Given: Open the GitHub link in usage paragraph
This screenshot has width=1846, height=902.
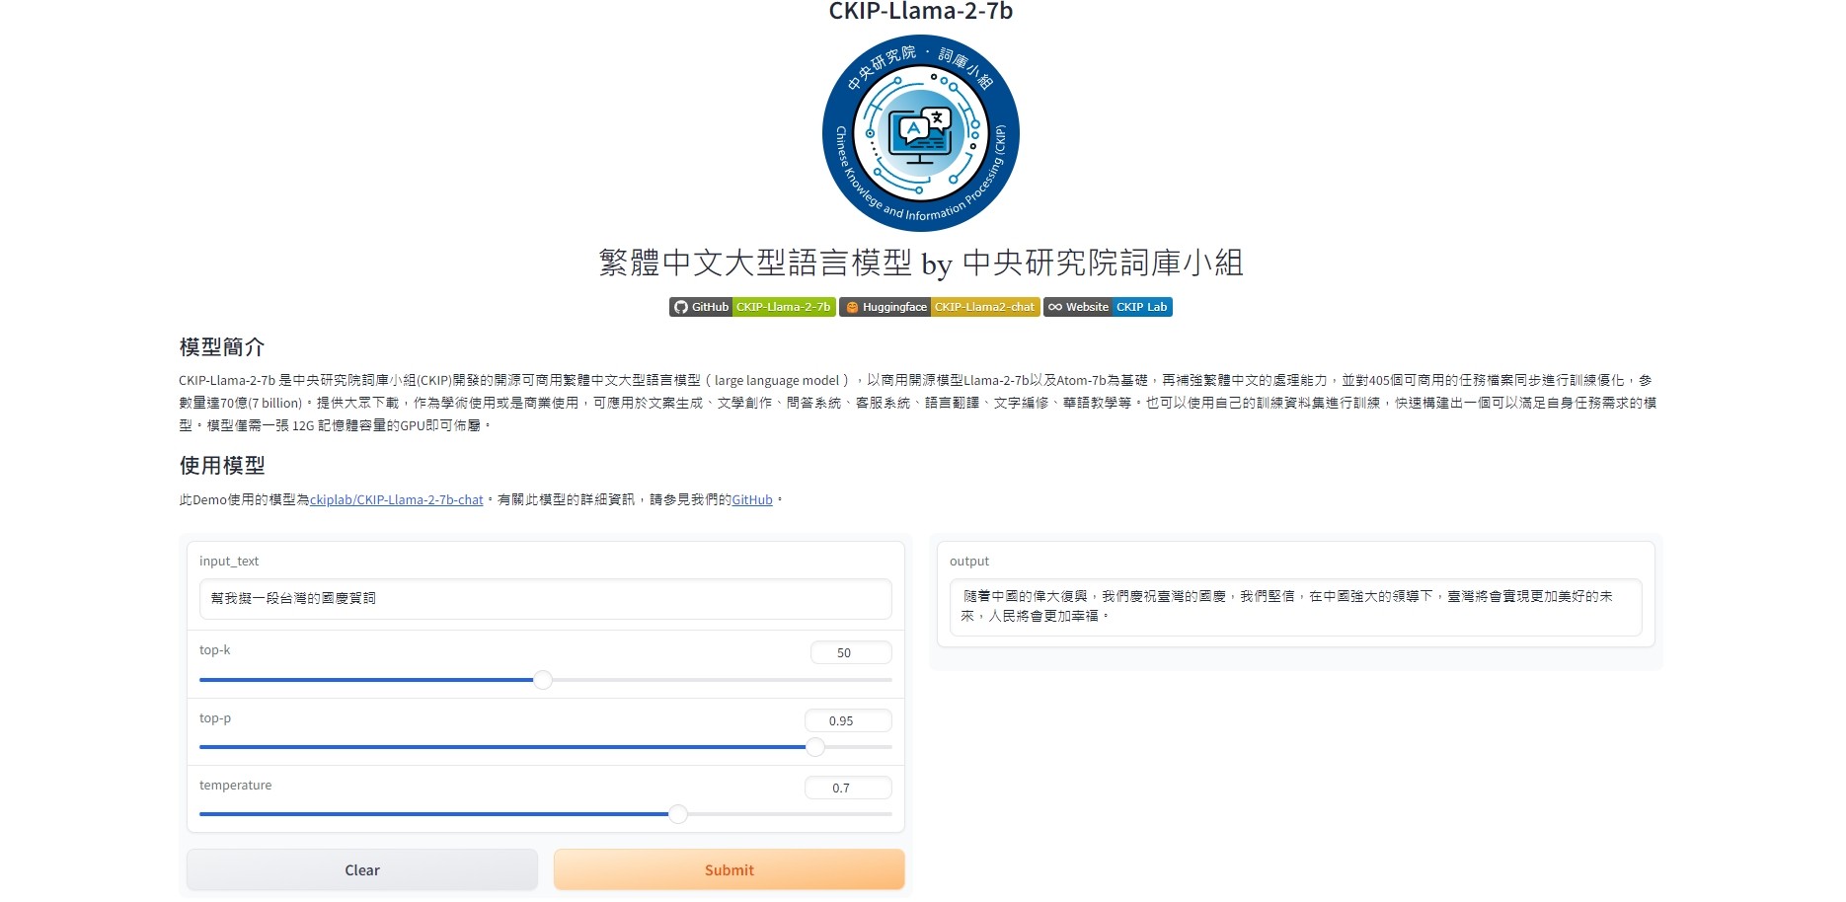Looking at the screenshot, I should point(752,500).
